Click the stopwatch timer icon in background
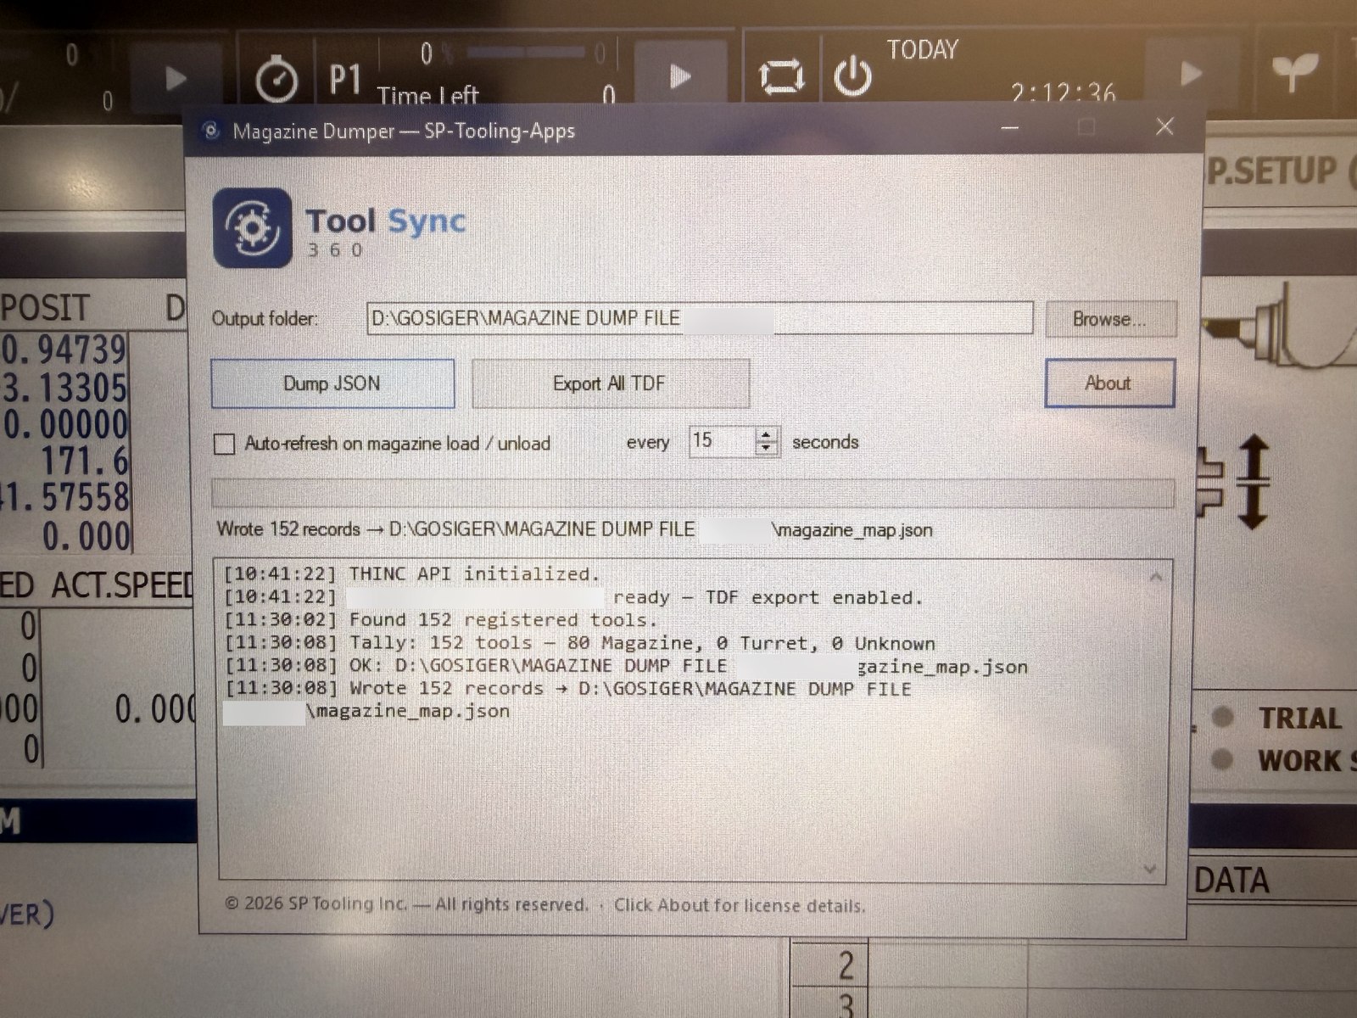1357x1018 pixels. pyautogui.click(x=276, y=78)
